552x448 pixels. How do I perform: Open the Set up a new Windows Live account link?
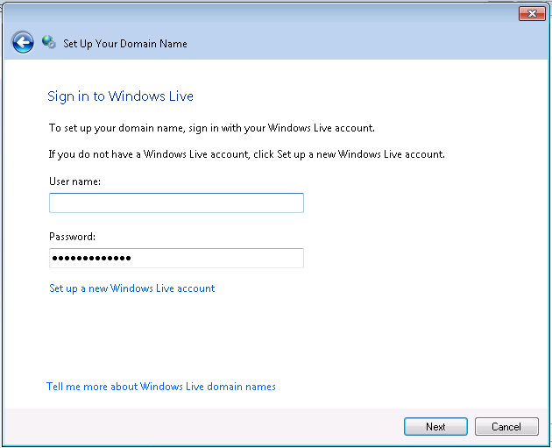point(131,288)
